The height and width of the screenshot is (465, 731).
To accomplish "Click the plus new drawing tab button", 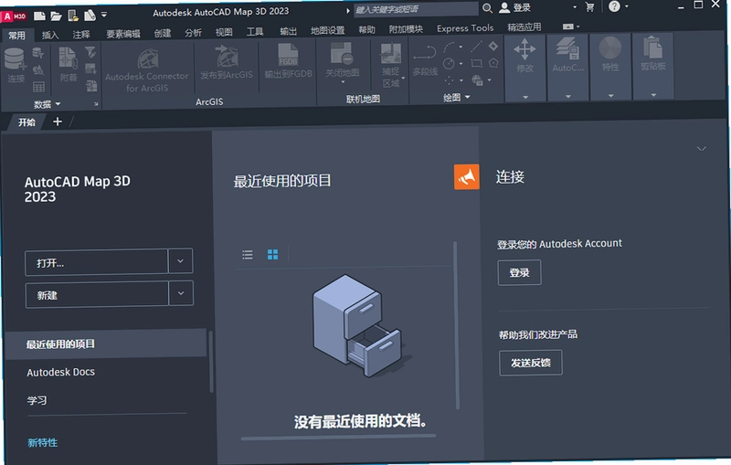I will pos(58,122).
